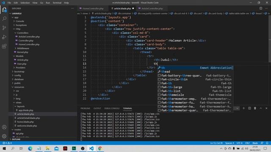Split the editor to the right
The width and height of the screenshot is (271, 152).
tap(261, 8)
